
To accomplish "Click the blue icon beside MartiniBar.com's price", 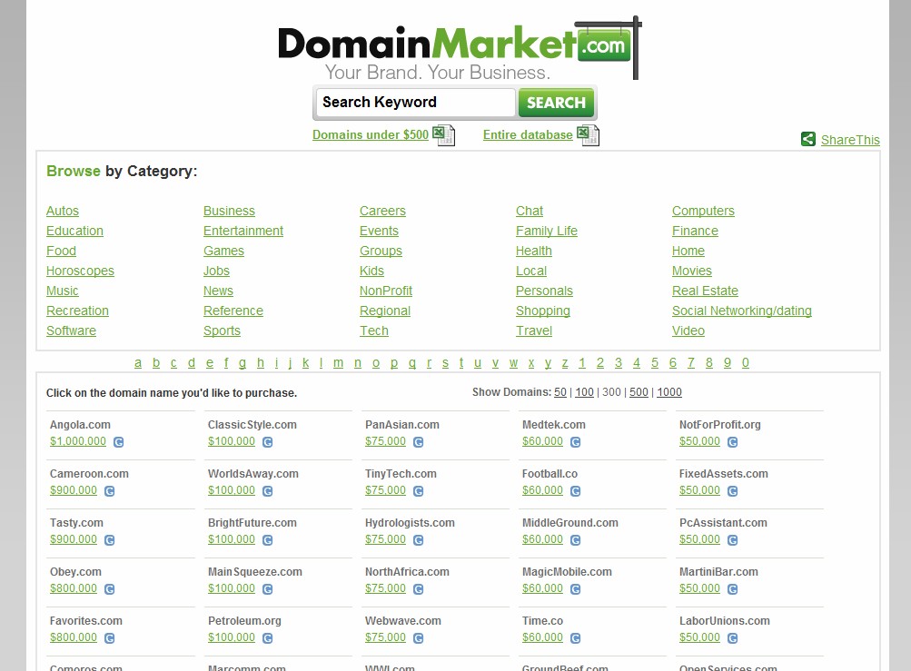I will [733, 589].
